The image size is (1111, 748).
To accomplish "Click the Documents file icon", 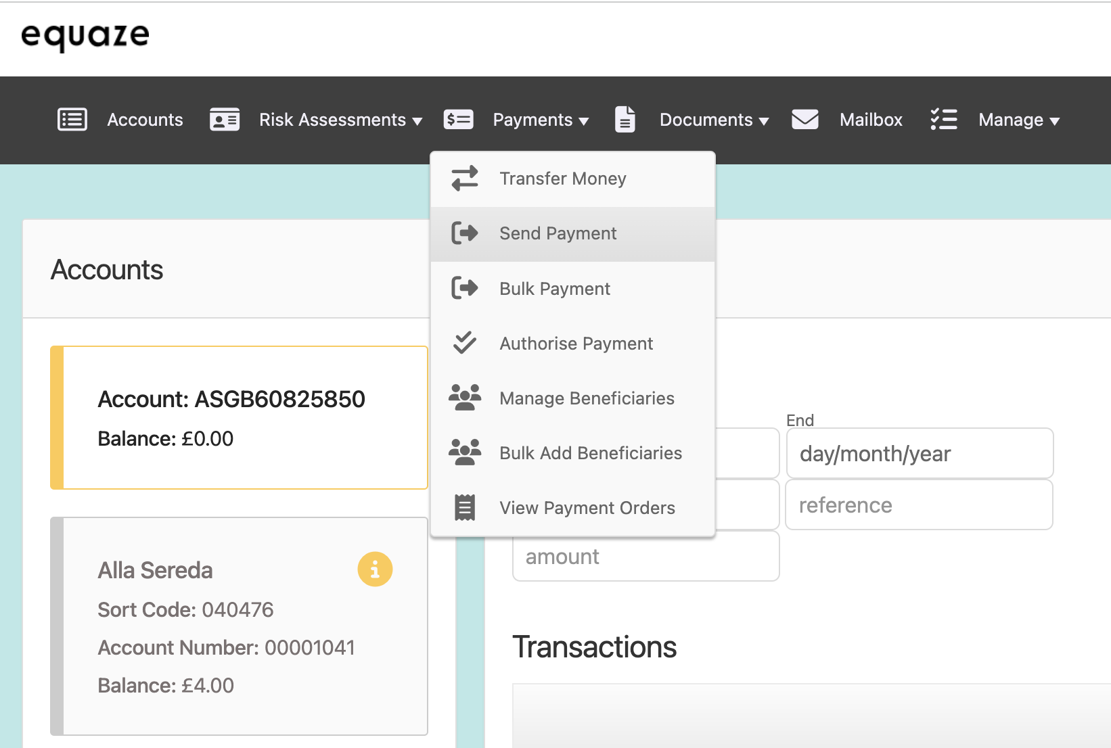I will click(625, 120).
